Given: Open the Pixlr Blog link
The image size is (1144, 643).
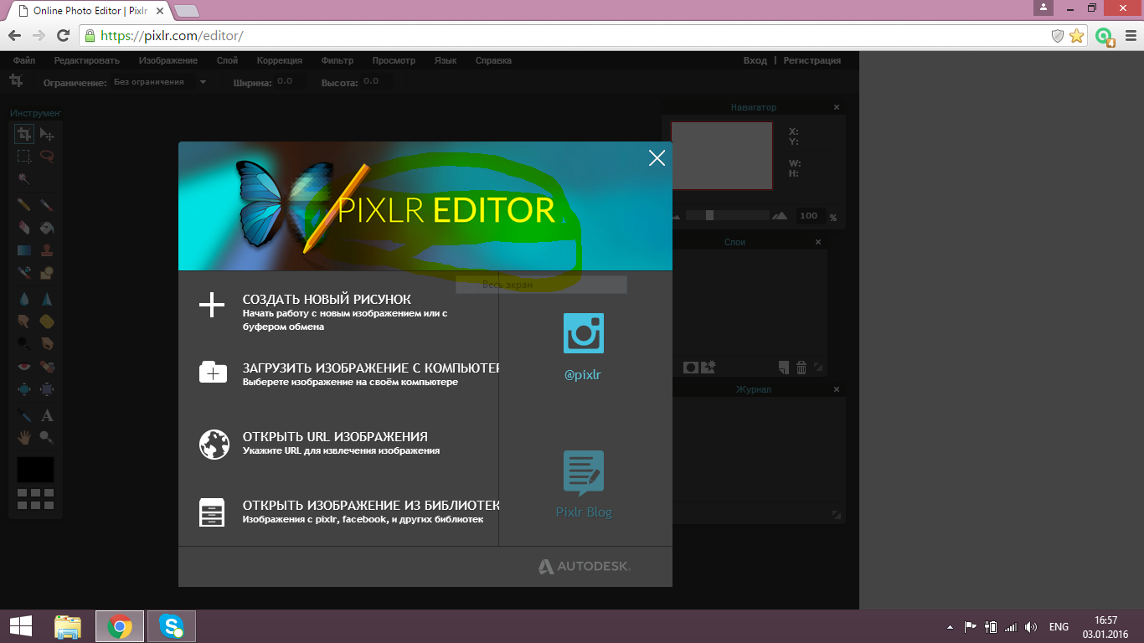Looking at the screenshot, I should point(584,485).
